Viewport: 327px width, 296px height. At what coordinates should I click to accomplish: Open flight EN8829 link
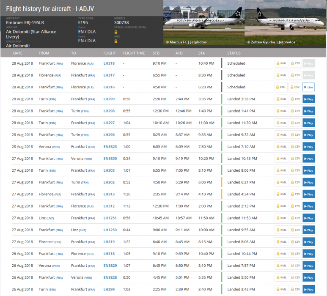(110, 266)
